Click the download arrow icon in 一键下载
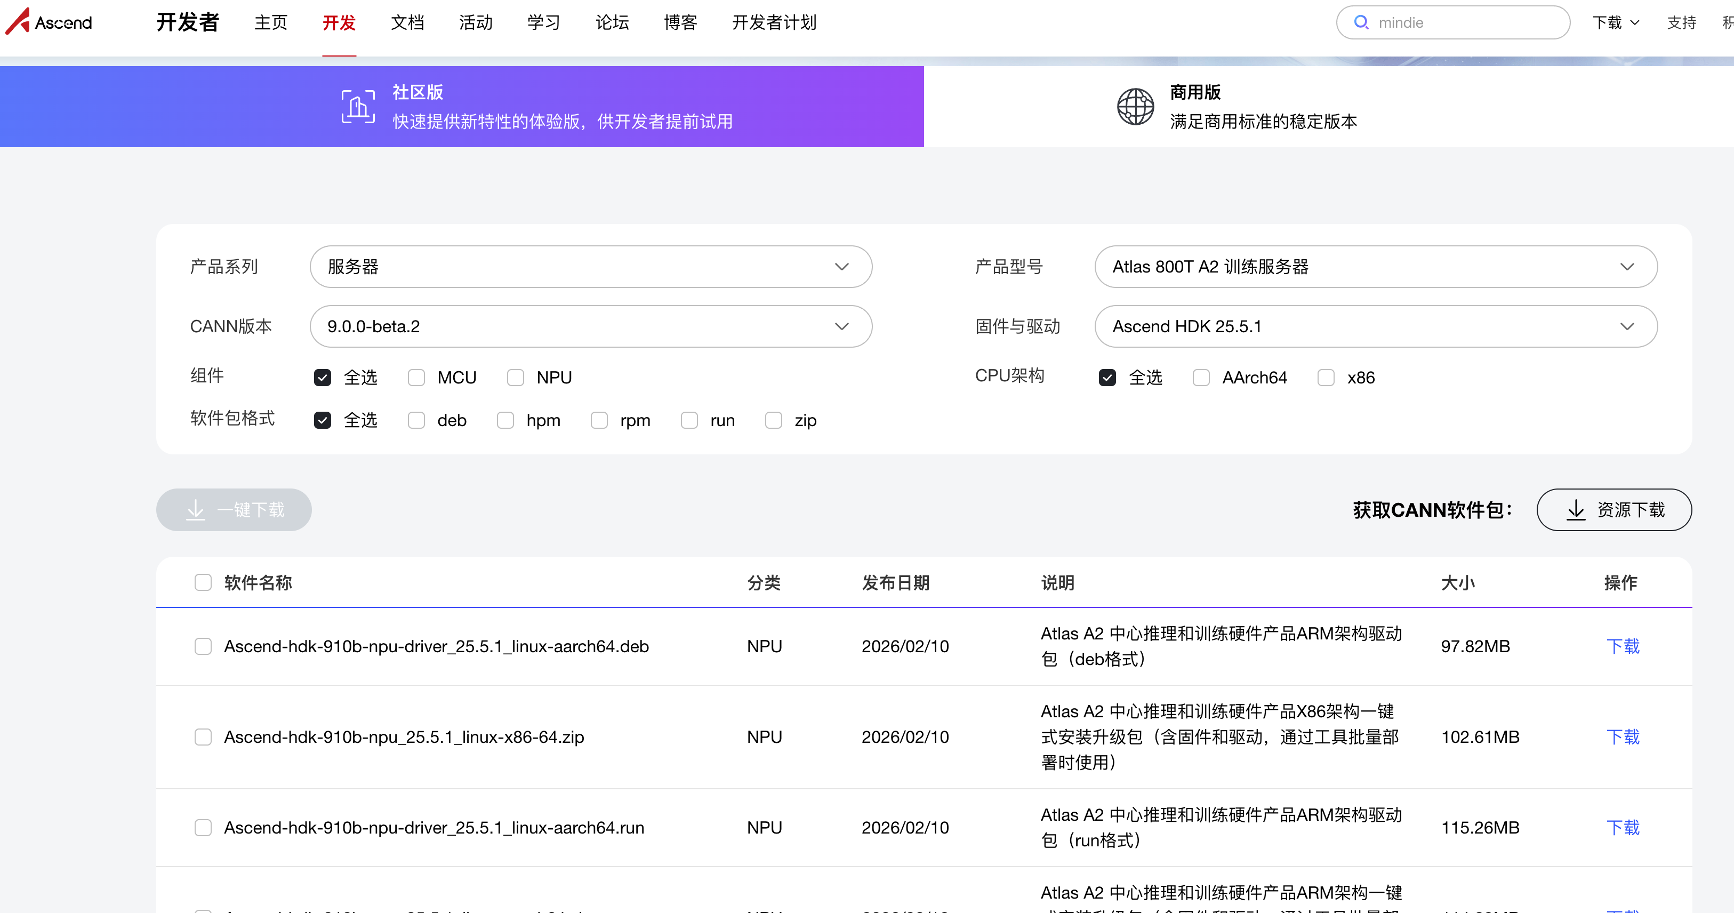The width and height of the screenshot is (1734, 913). 195,510
